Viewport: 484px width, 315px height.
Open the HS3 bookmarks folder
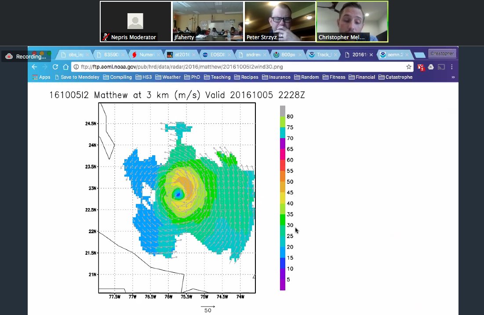point(144,77)
